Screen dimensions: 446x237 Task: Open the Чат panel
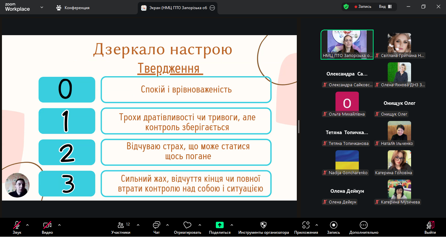click(x=156, y=227)
